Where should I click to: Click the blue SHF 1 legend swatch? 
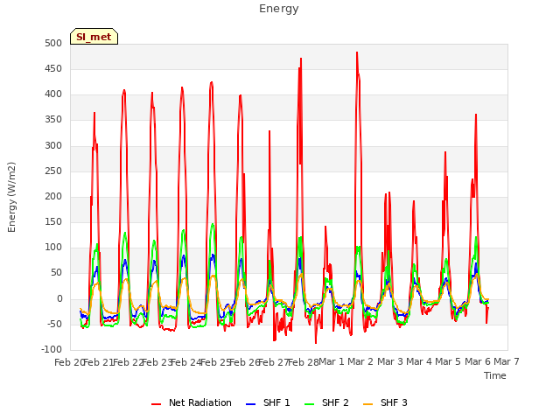251,404
